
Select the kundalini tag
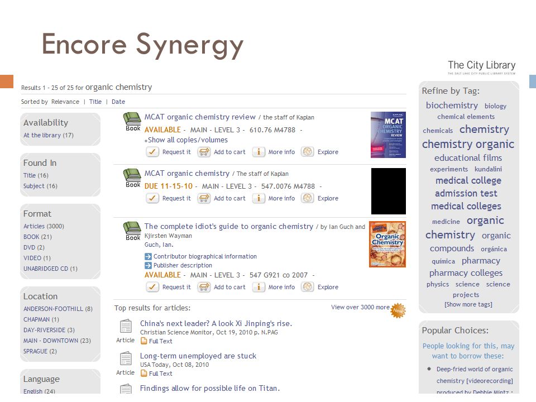point(488,169)
